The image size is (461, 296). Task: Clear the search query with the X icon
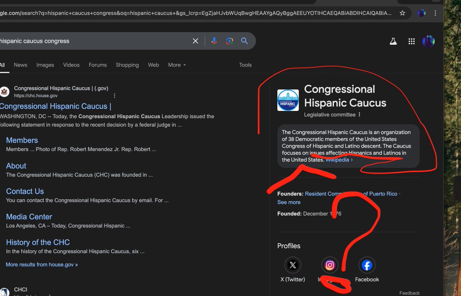pyautogui.click(x=195, y=41)
